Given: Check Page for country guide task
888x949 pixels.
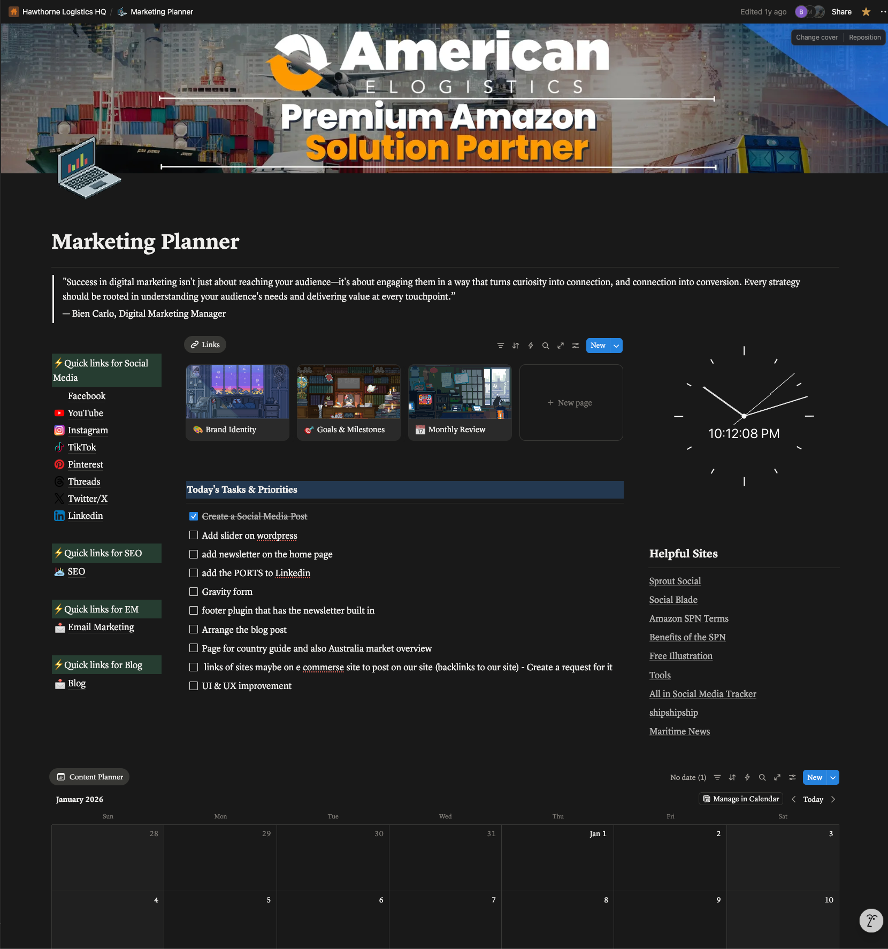Looking at the screenshot, I should tap(194, 648).
